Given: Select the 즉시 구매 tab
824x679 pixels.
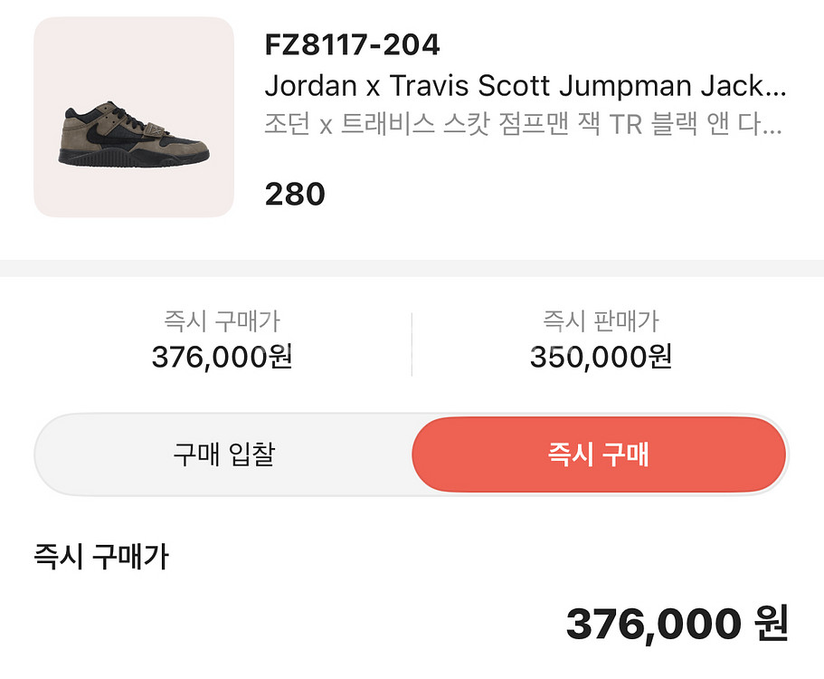Looking at the screenshot, I should 599,454.
